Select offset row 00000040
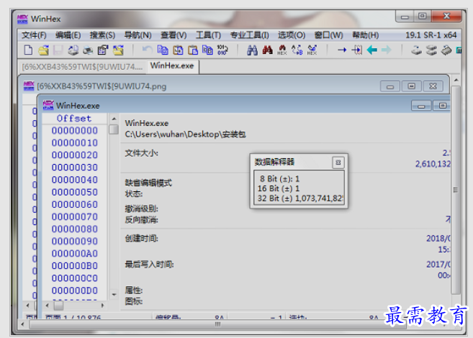The width and height of the screenshot is (473, 338). pyautogui.click(x=74, y=180)
